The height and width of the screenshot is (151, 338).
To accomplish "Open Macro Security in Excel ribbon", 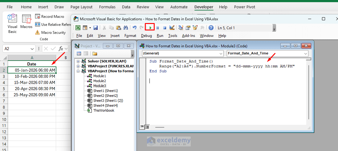I will 51,33.
